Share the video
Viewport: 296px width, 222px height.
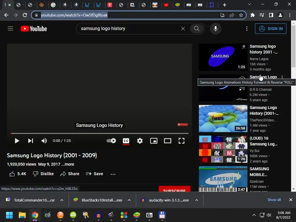tap(70, 174)
